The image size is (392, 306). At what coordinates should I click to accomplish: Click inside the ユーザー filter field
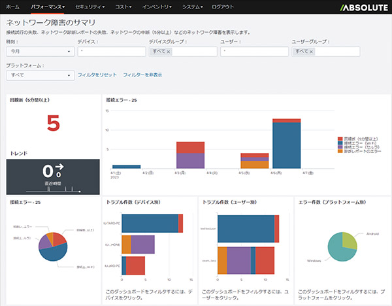point(255,52)
